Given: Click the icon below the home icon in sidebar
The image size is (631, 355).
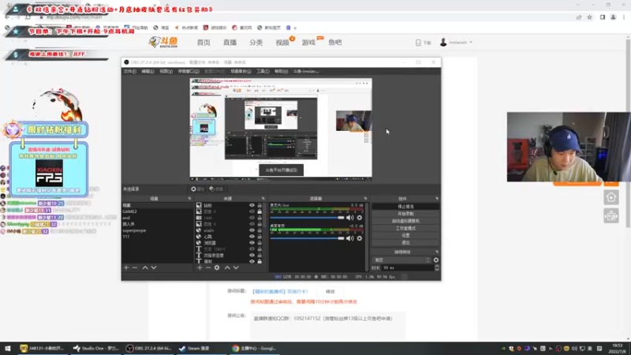Looking at the screenshot, I should pos(610,216).
